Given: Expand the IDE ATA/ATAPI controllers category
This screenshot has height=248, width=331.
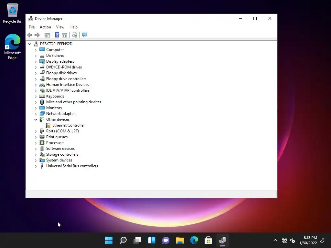Looking at the screenshot, I should (x=36, y=91).
